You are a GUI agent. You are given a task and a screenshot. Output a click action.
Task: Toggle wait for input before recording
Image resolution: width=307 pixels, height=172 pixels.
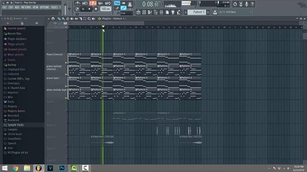point(85,3)
